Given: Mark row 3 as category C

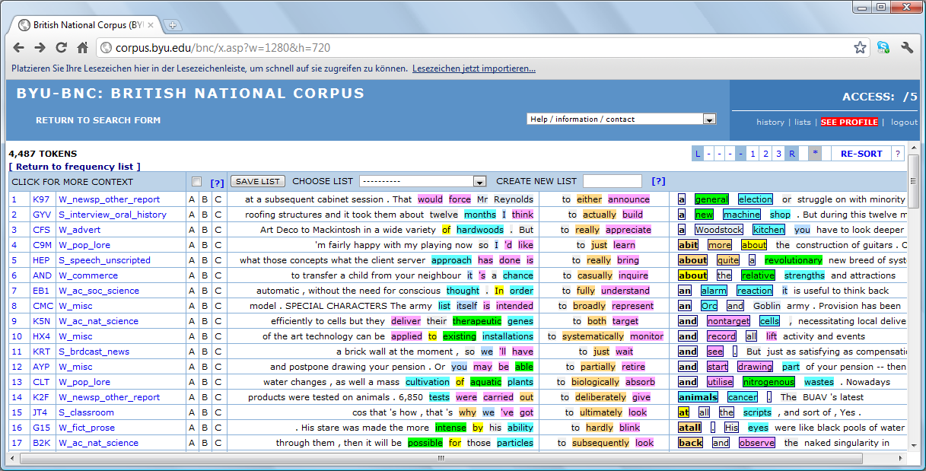Looking at the screenshot, I should tap(218, 230).
